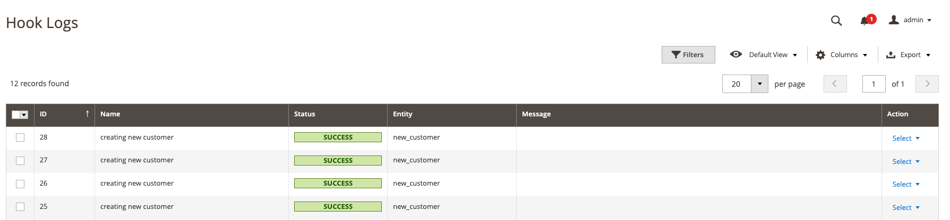Open the search magnifier icon
Image resolution: width=950 pixels, height=220 pixels.
pyautogui.click(x=836, y=21)
